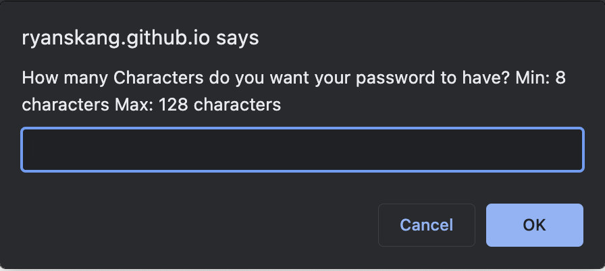This screenshot has width=605, height=271.
Task: Click the prompt text entry box
Action: 302,150
